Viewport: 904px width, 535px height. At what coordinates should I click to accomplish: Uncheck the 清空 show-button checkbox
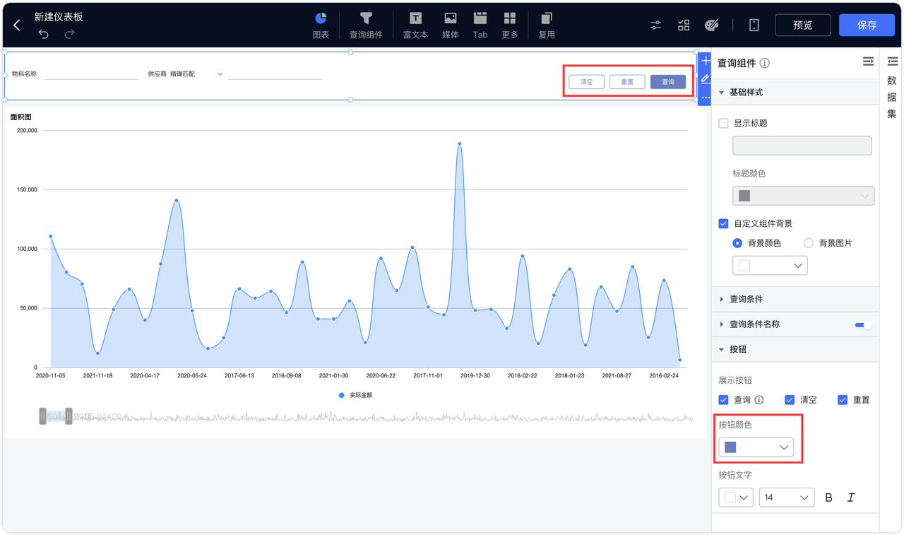[790, 400]
